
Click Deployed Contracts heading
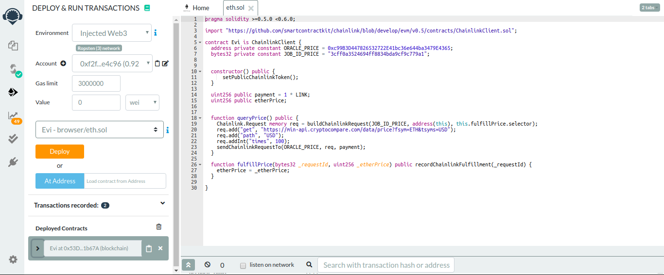[x=61, y=228]
